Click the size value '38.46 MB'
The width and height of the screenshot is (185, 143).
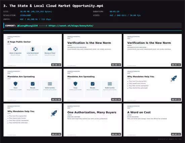pyautogui.click(x=25, y=11)
